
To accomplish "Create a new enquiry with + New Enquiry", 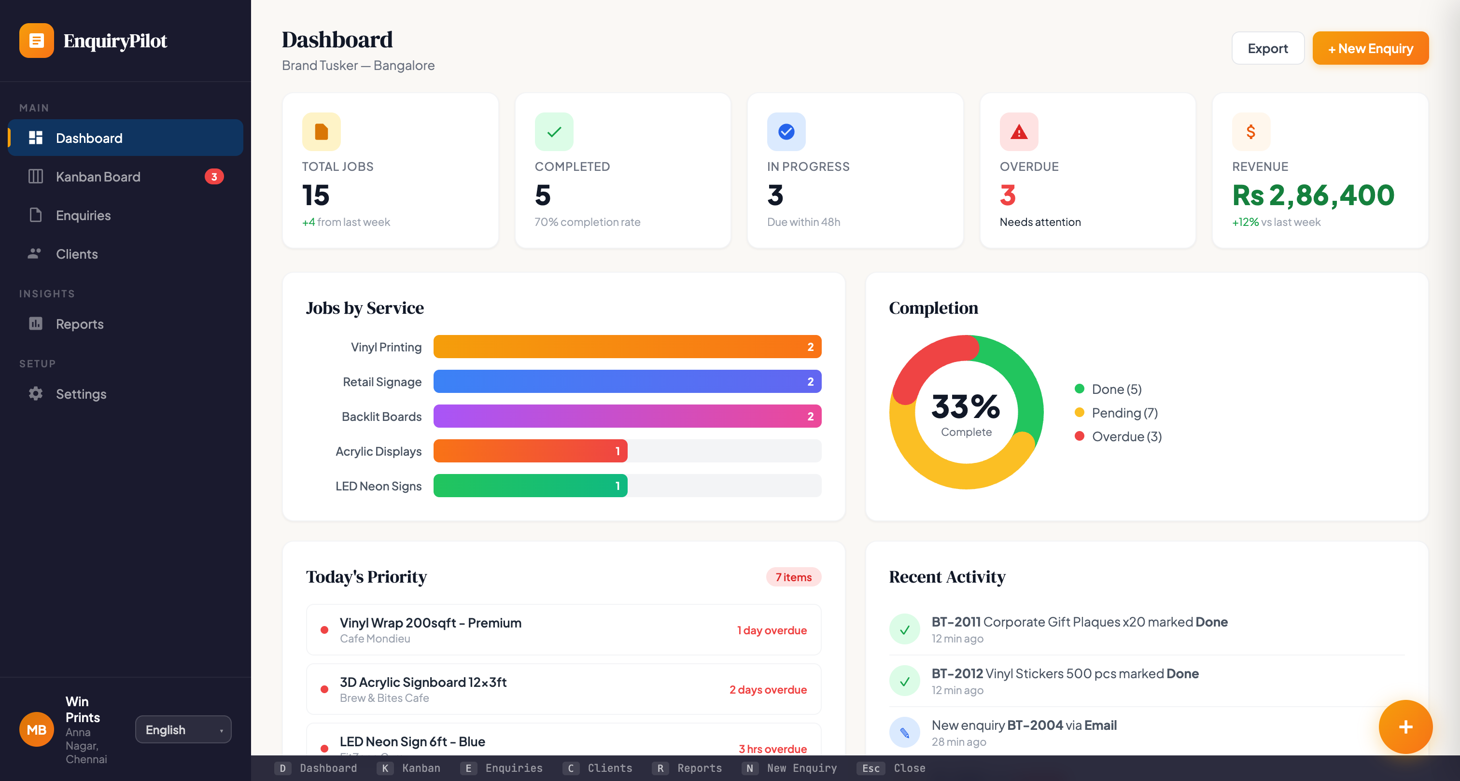I will click(x=1371, y=48).
